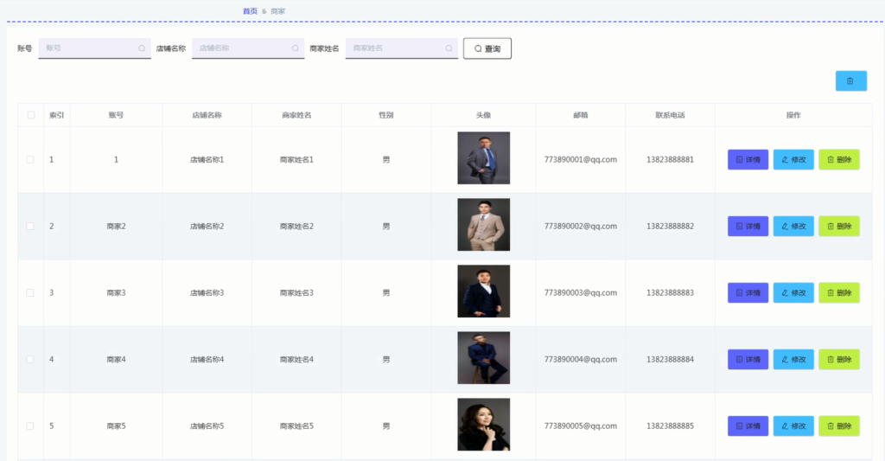Click 修改 for 商家3 row
The height and width of the screenshot is (461, 885).
pos(793,293)
